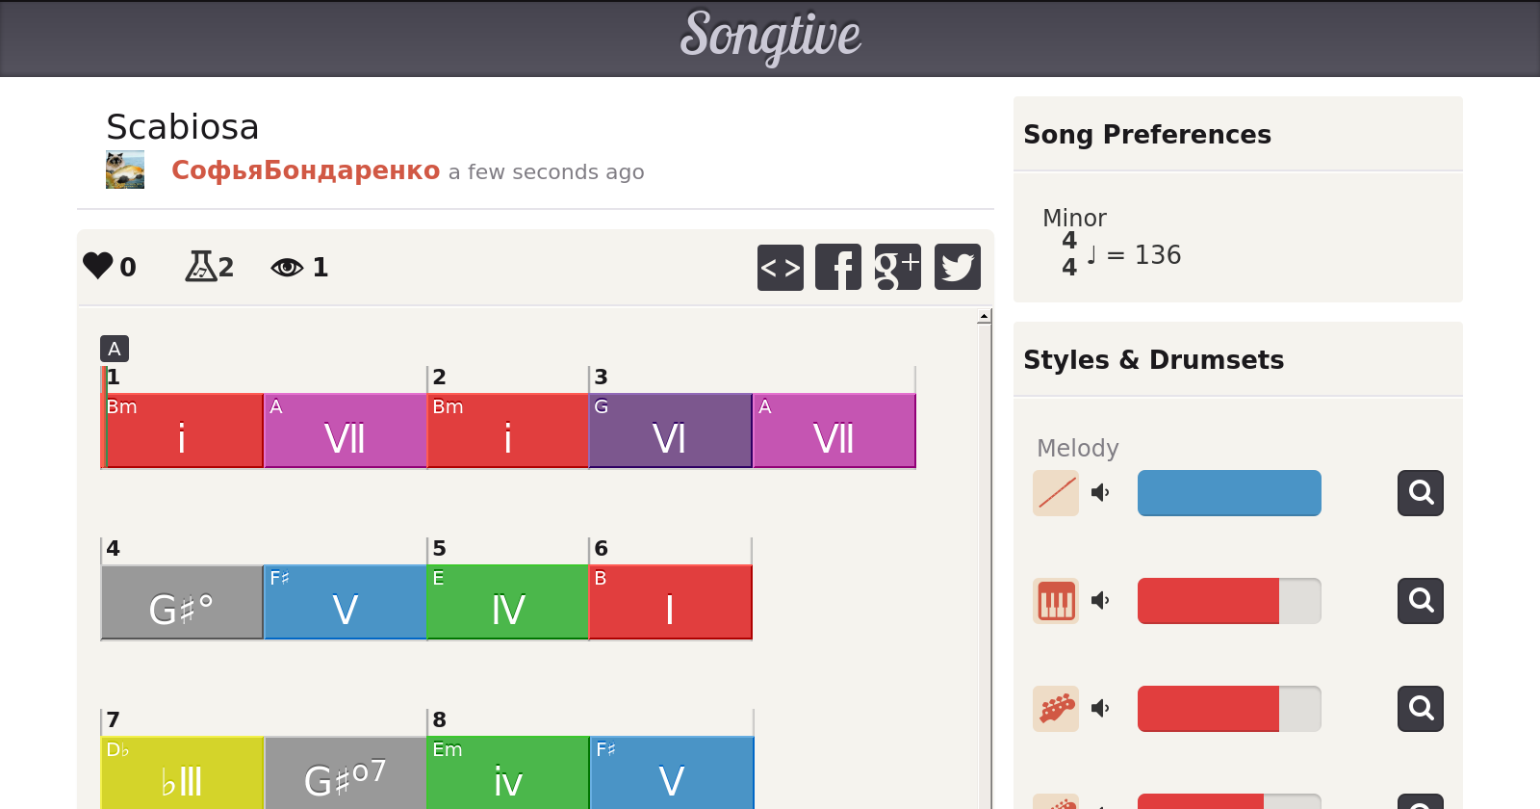Click the embed code icon
This screenshot has height=809, width=1540.
tap(780, 267)
